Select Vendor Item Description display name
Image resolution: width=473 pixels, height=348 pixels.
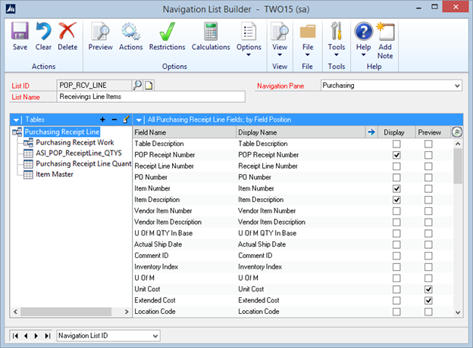pyautogui.click(x=271, y=222)
